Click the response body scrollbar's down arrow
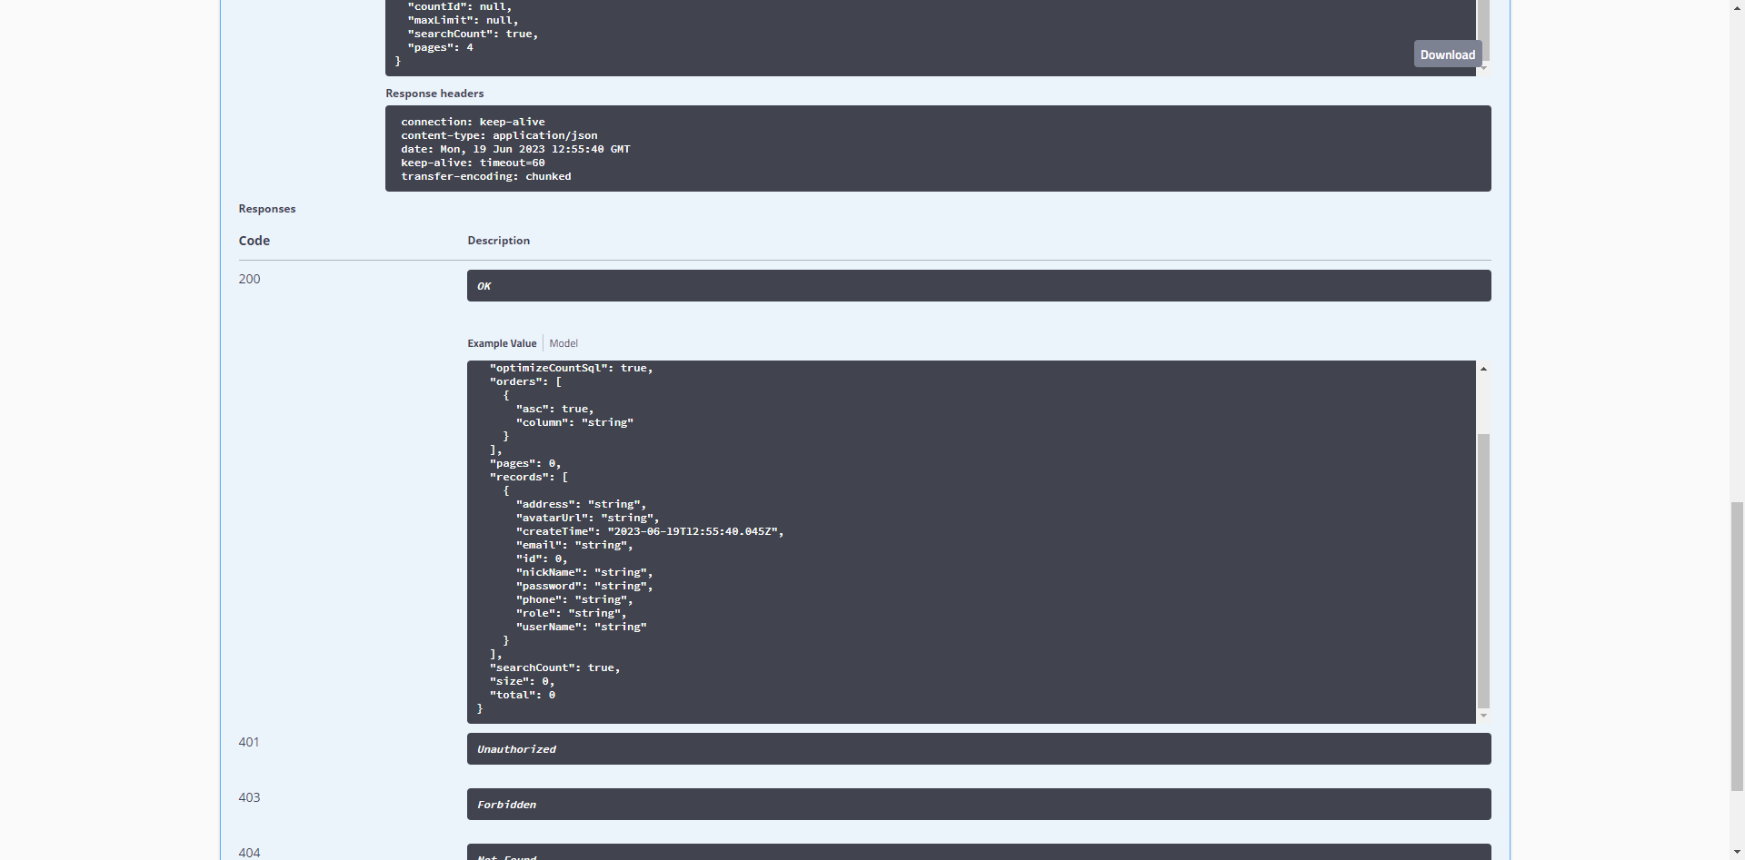Viewport: 1745px width, 860px height. click(1483, 68)
